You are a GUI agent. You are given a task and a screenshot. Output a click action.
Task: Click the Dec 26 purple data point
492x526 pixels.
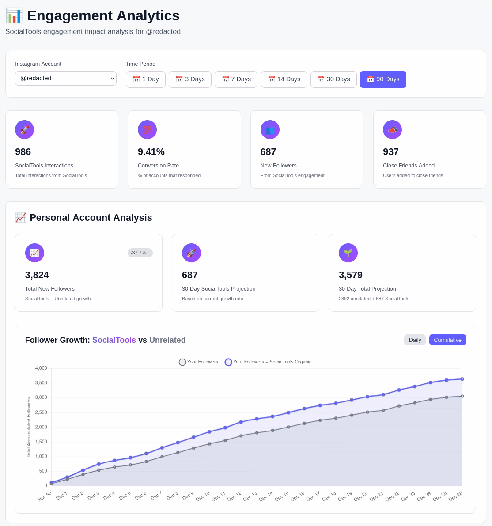click(462, 379)
